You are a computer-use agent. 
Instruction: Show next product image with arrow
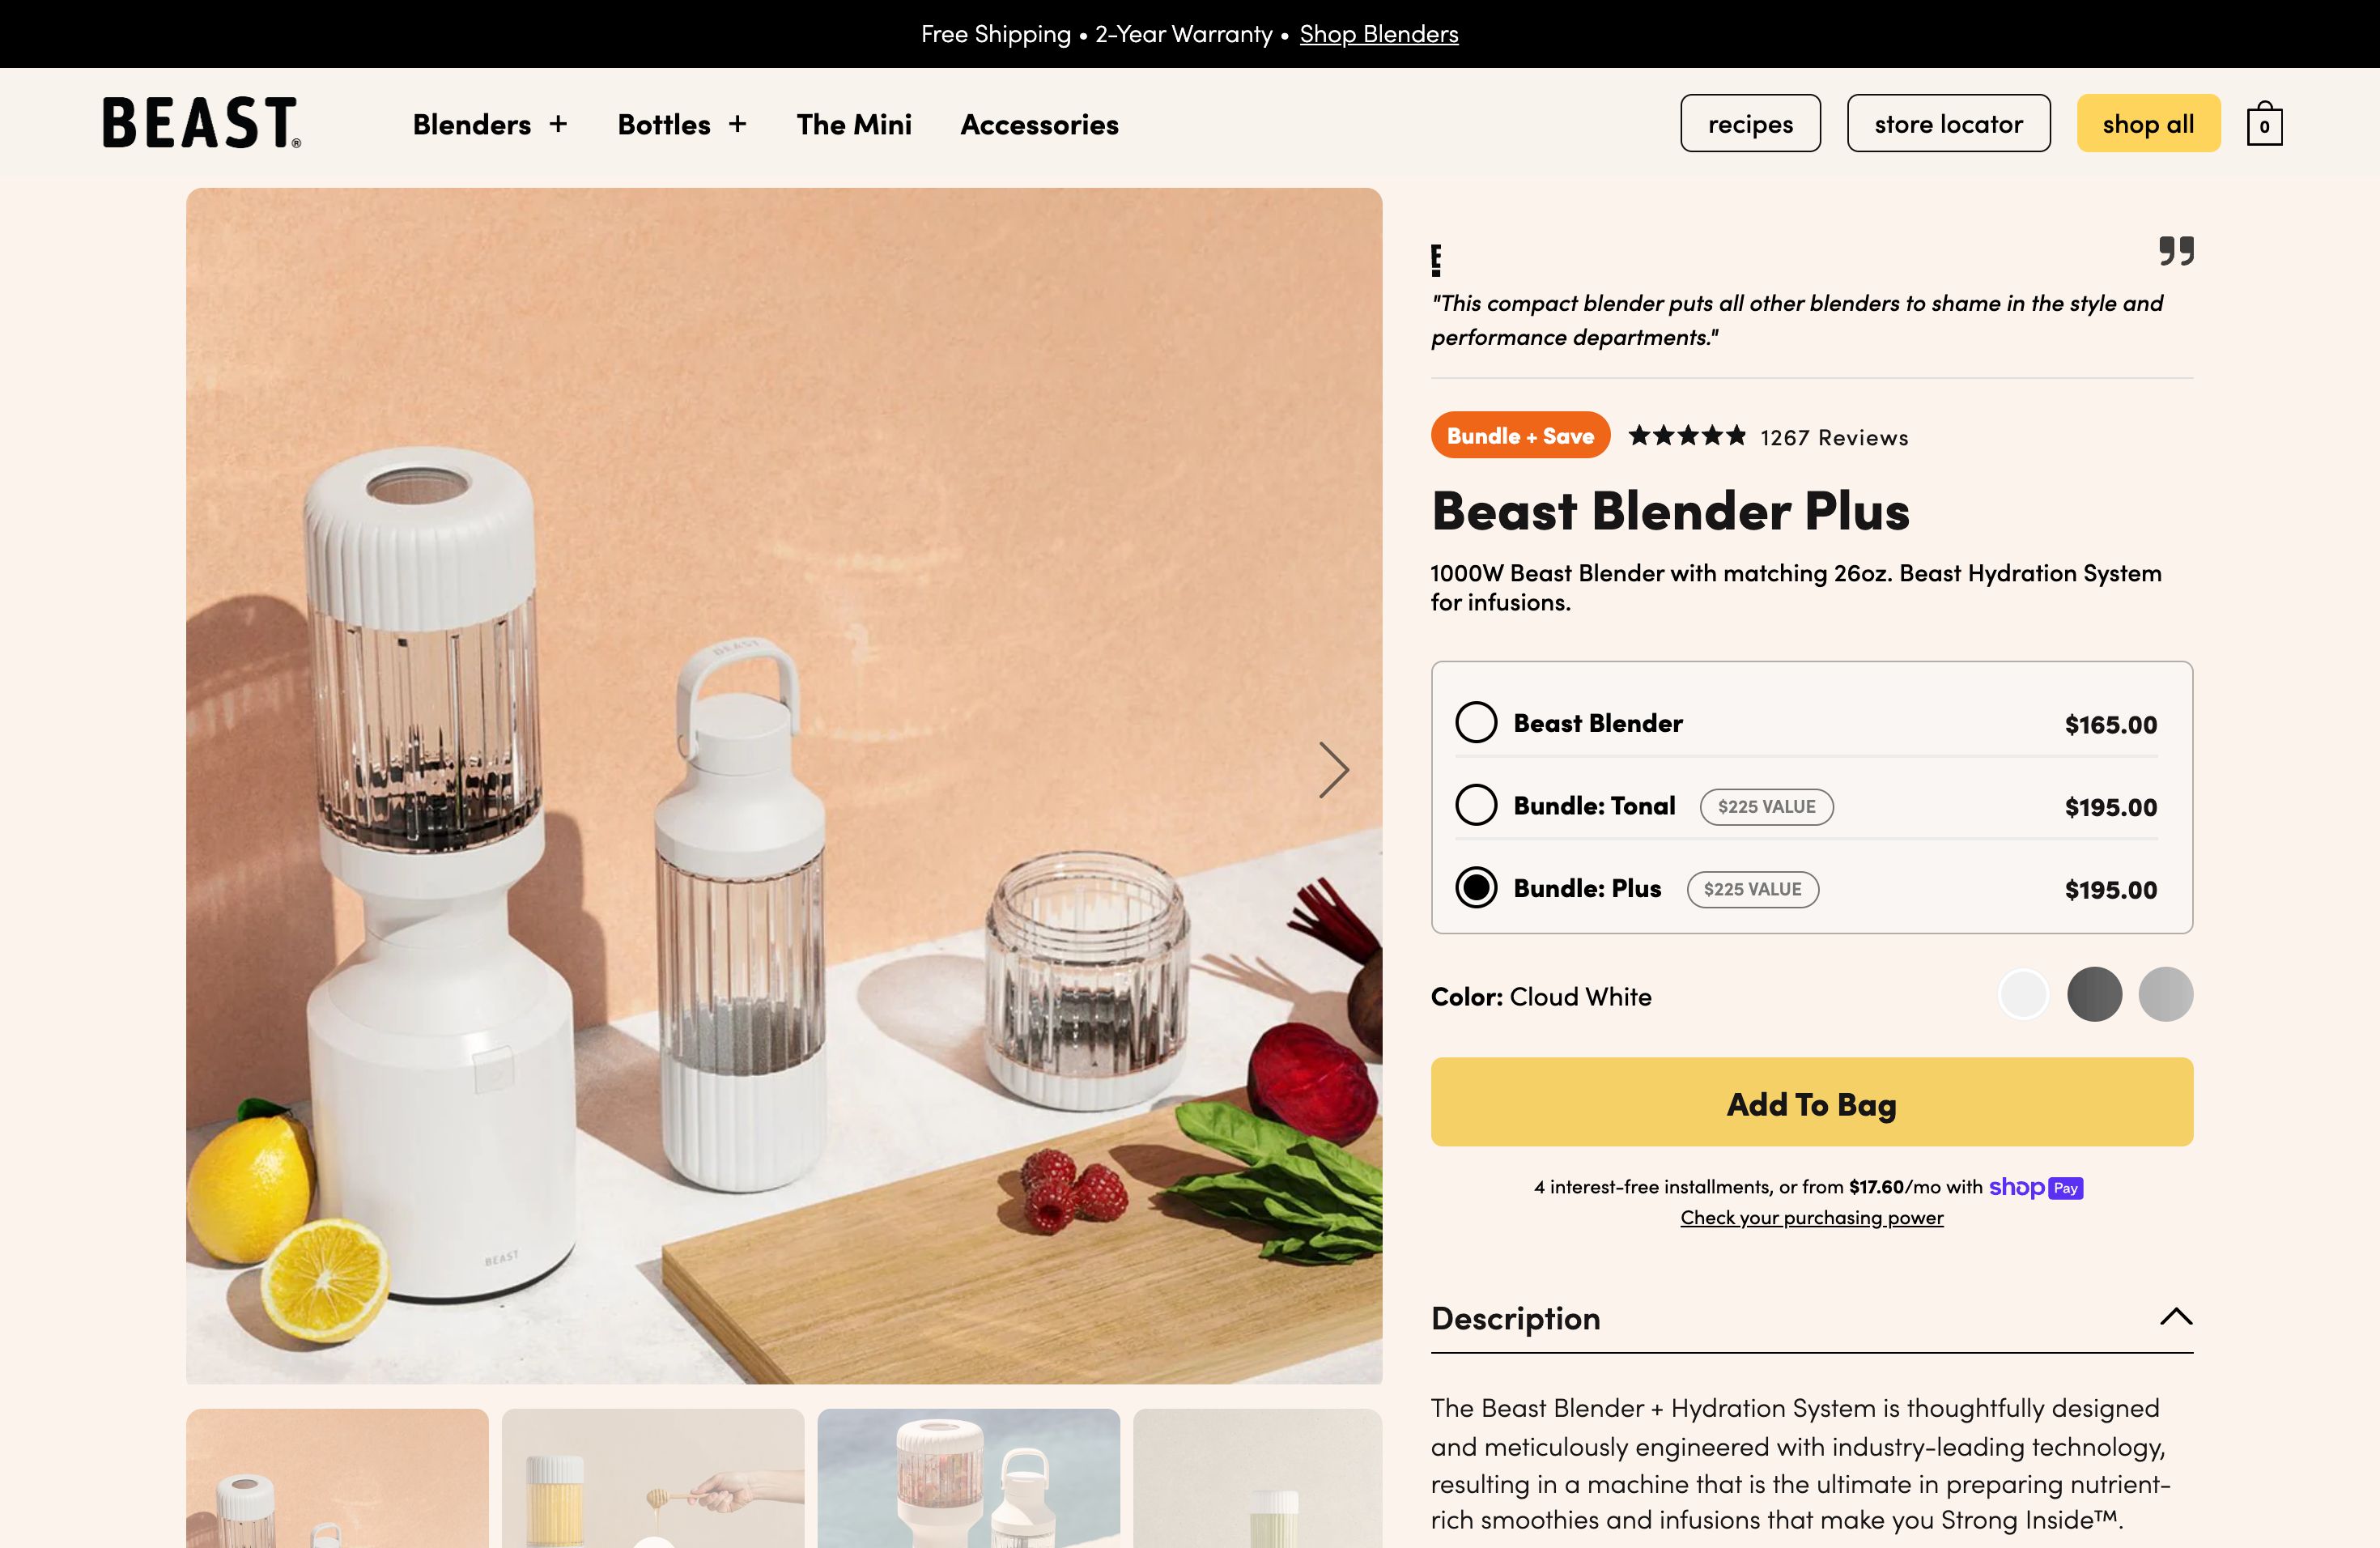1334,770
